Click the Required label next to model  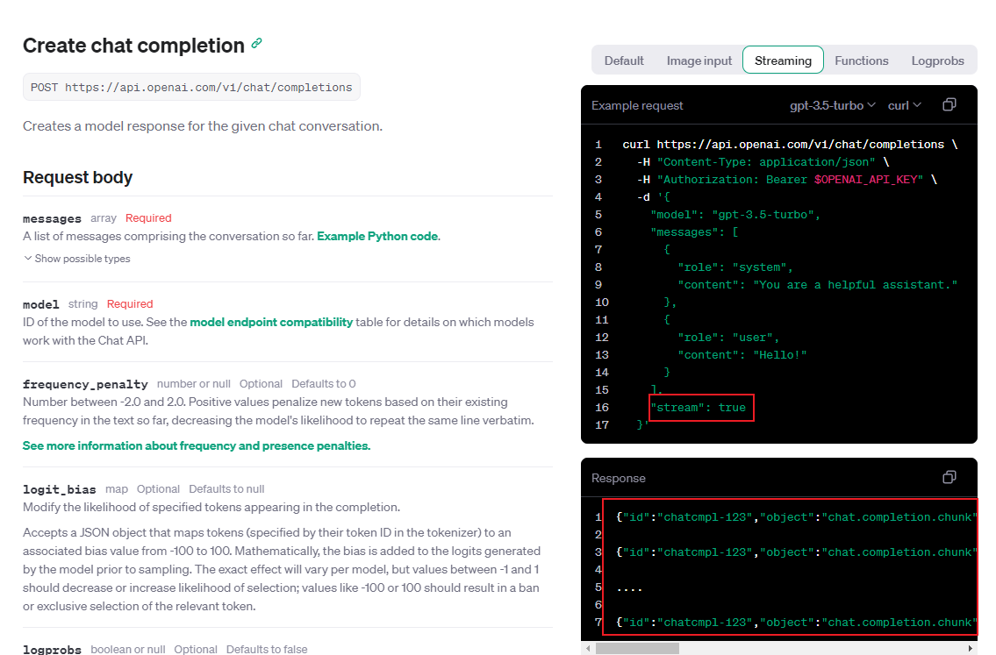pos(130,303)
